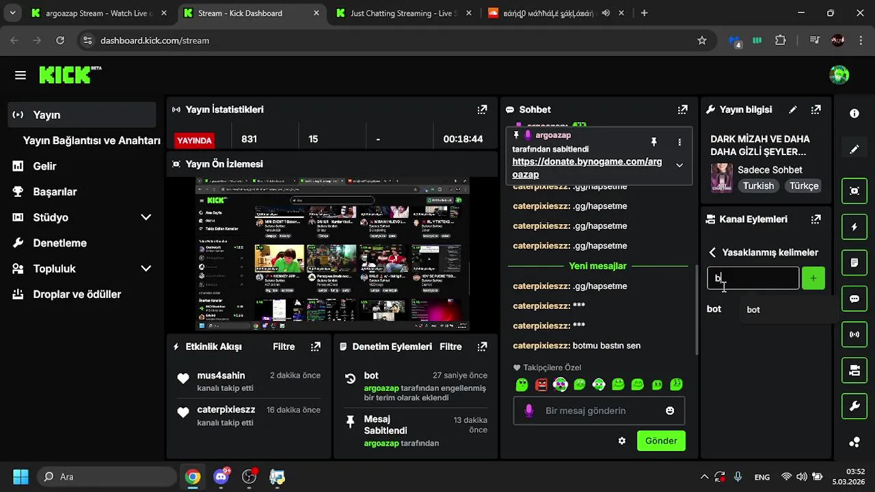Viewport: 875px width, 492px height.
Task: Add banned word with green plus button
Action: pyautogui.click(x=813, y=278)
